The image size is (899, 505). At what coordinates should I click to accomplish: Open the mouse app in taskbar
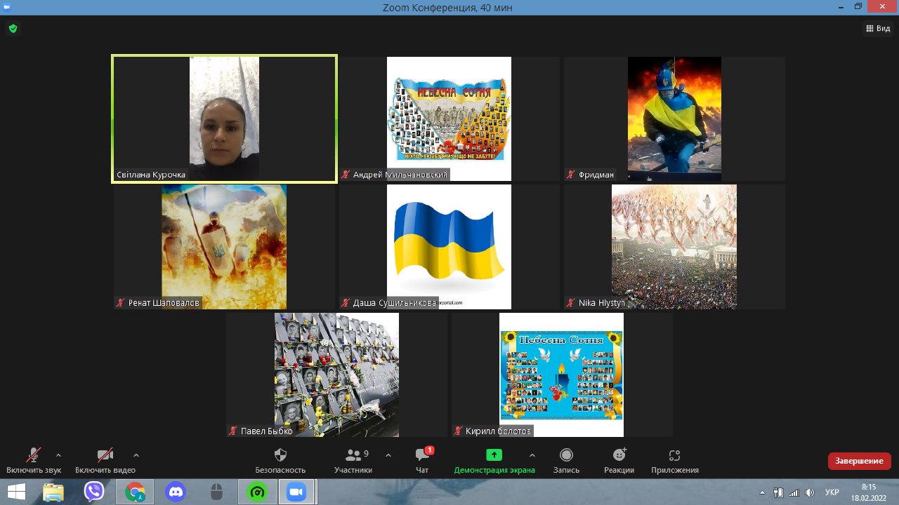point(216,492)
